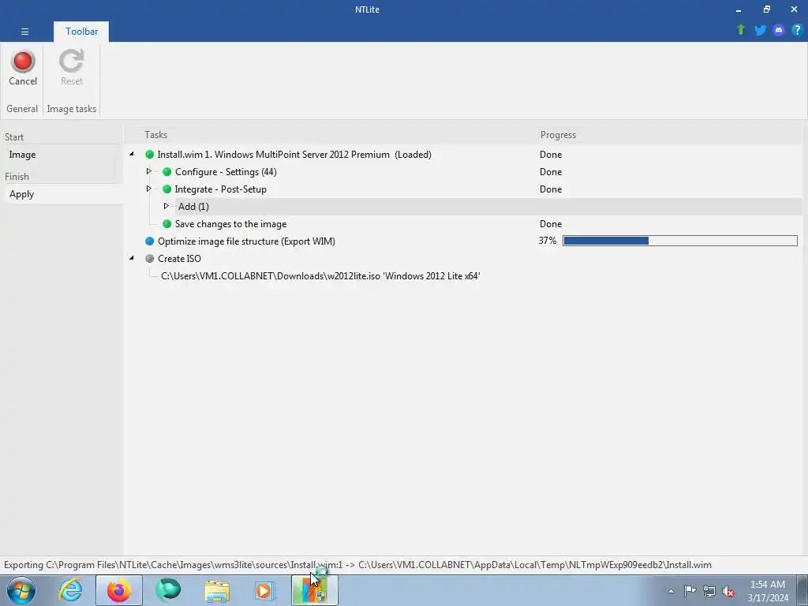Open the Apply page in sidebar
Image resolution: width=808 pixels, height=606 pixels.
point(63,194)
